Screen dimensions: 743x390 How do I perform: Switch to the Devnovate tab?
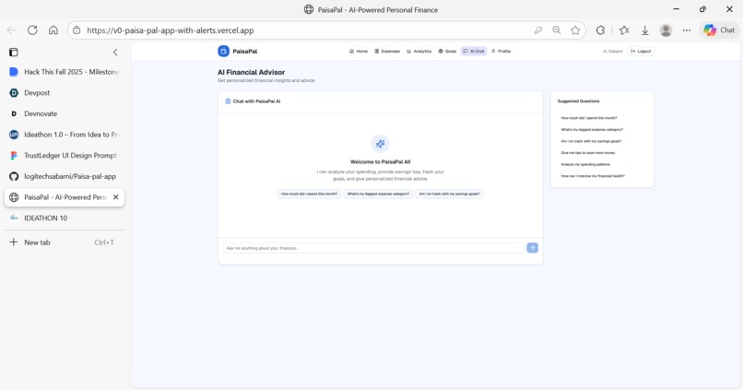tap(65, 113)
